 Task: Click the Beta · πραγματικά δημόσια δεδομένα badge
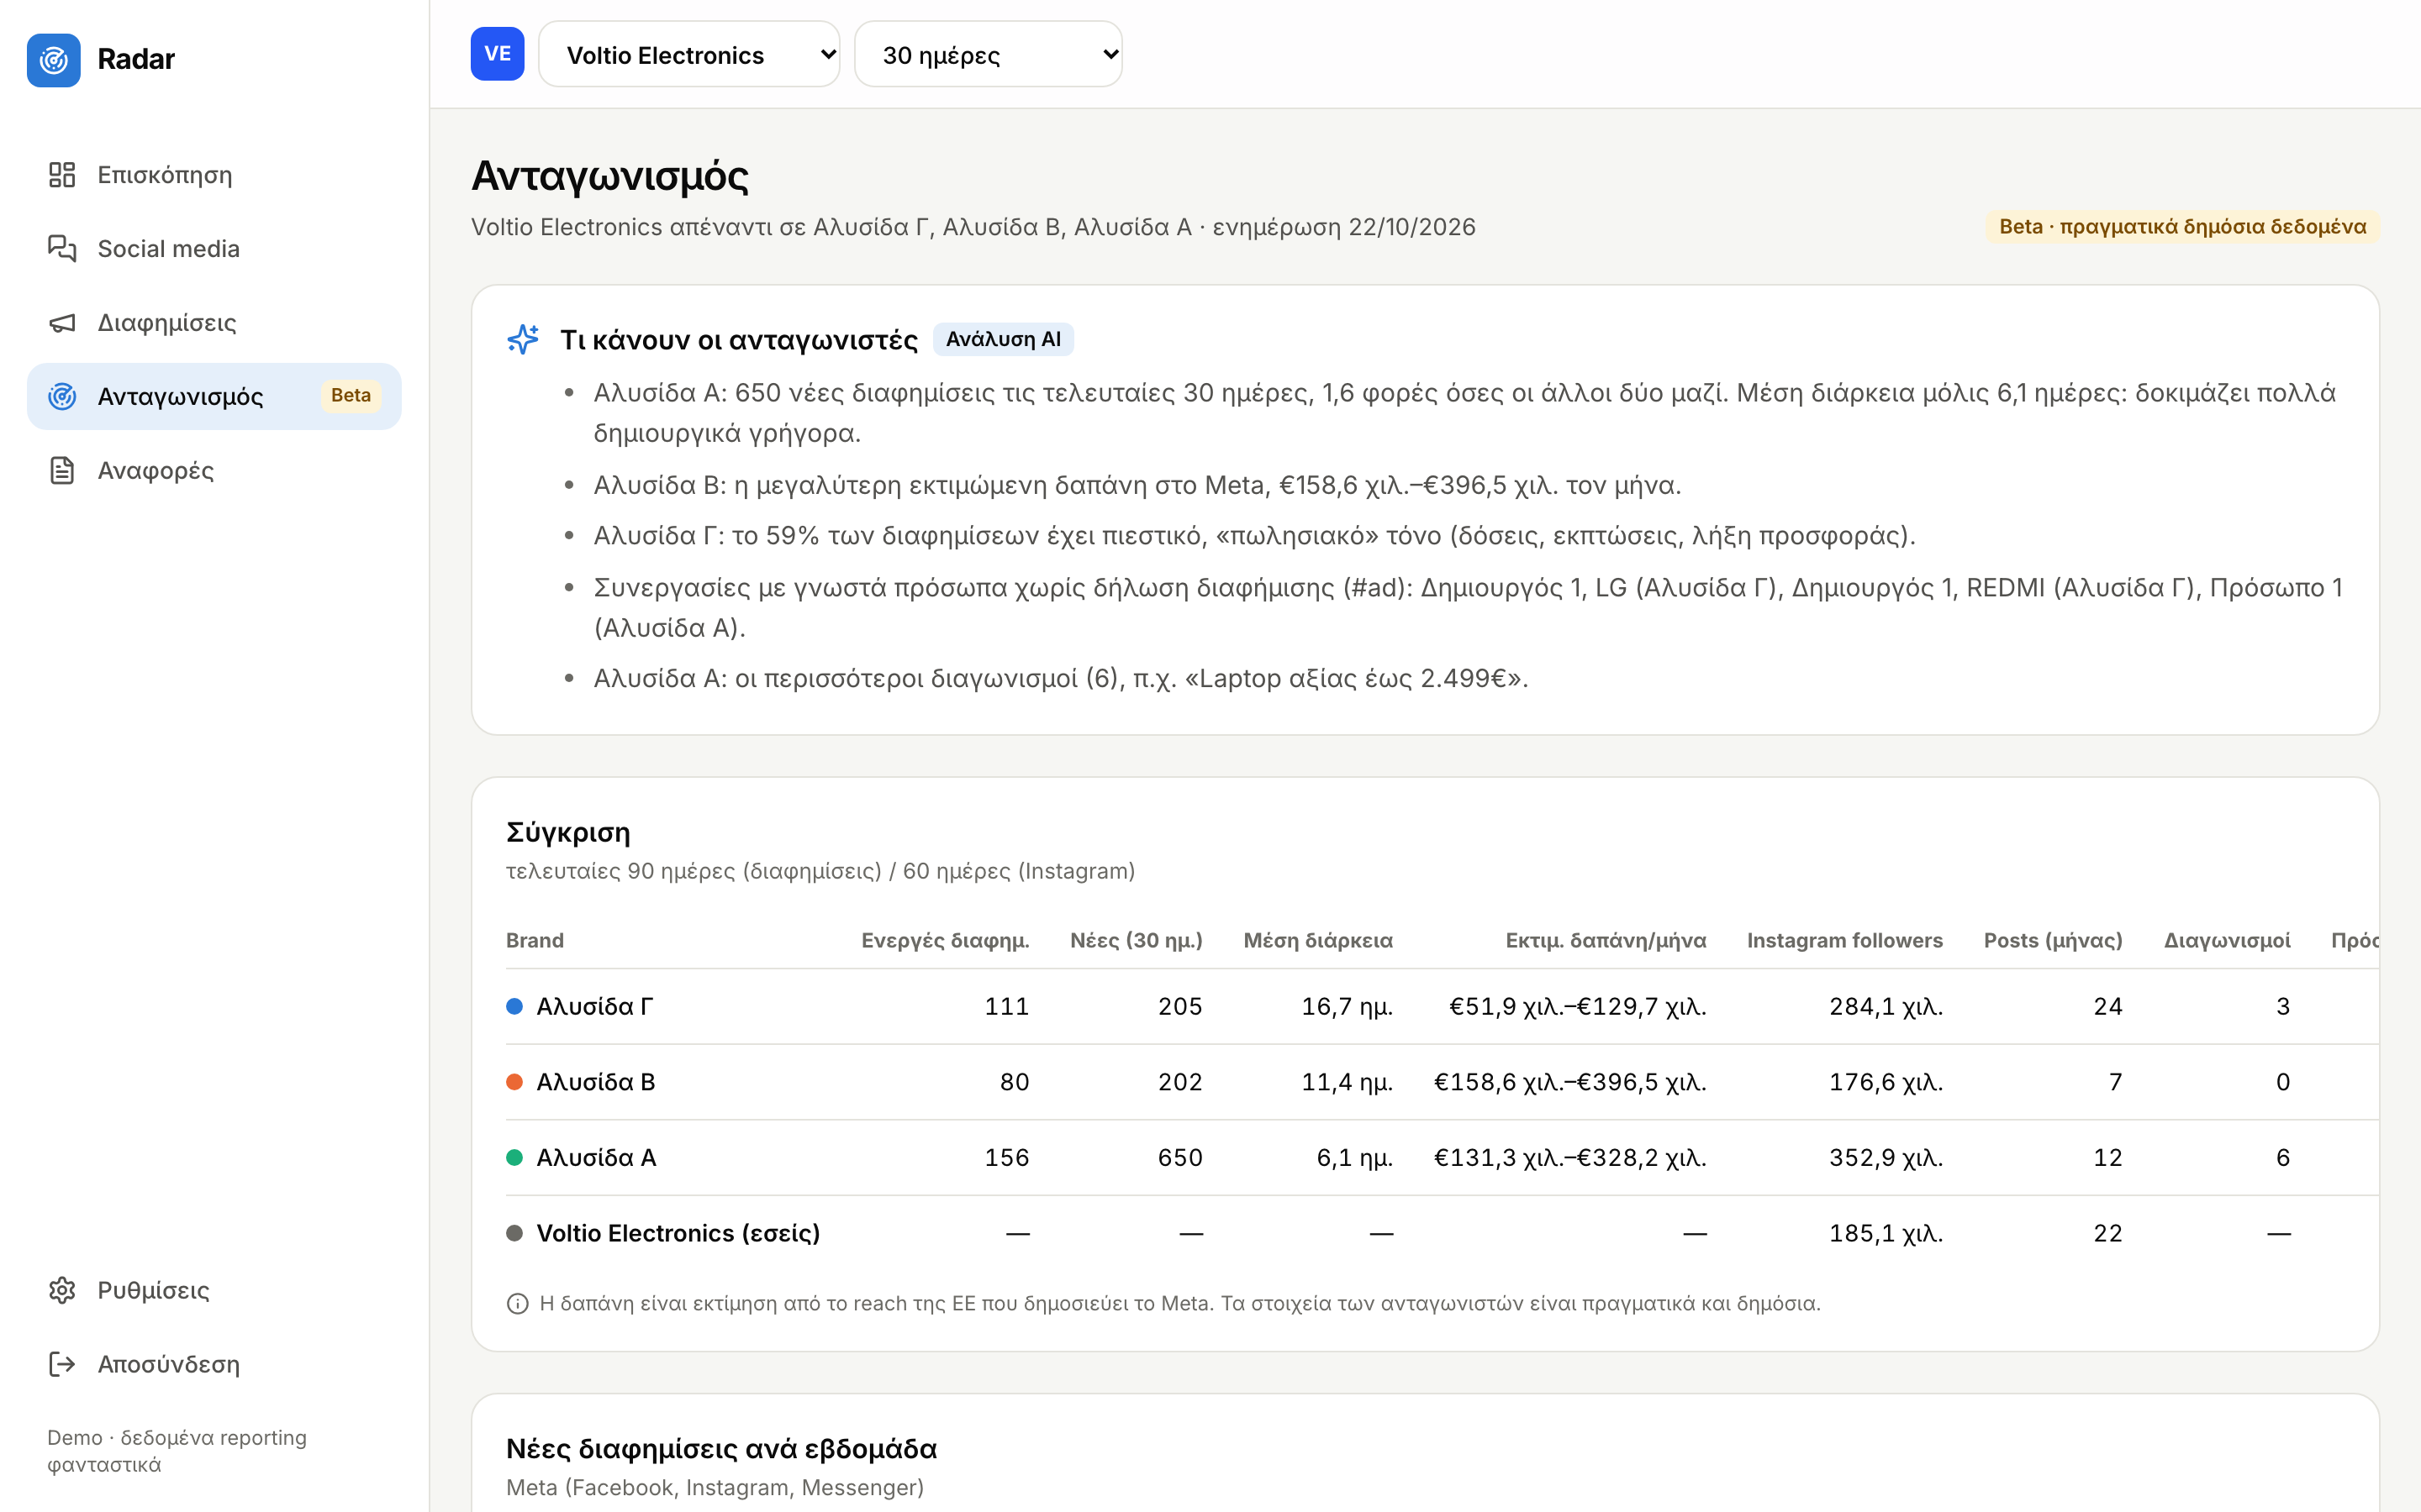tap(2182, 227)
